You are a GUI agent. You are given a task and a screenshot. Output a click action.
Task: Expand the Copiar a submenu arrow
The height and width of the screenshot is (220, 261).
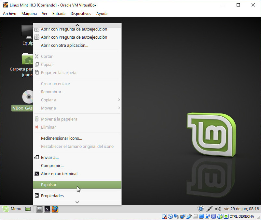click(119, 100)
